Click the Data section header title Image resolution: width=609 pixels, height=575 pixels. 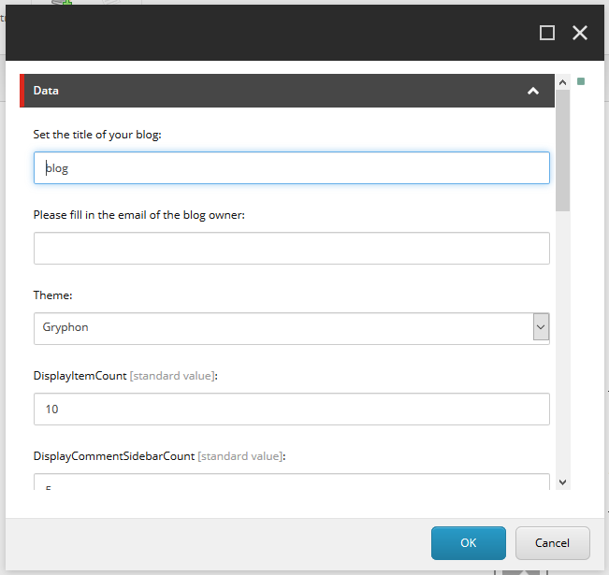coord(46,92)
